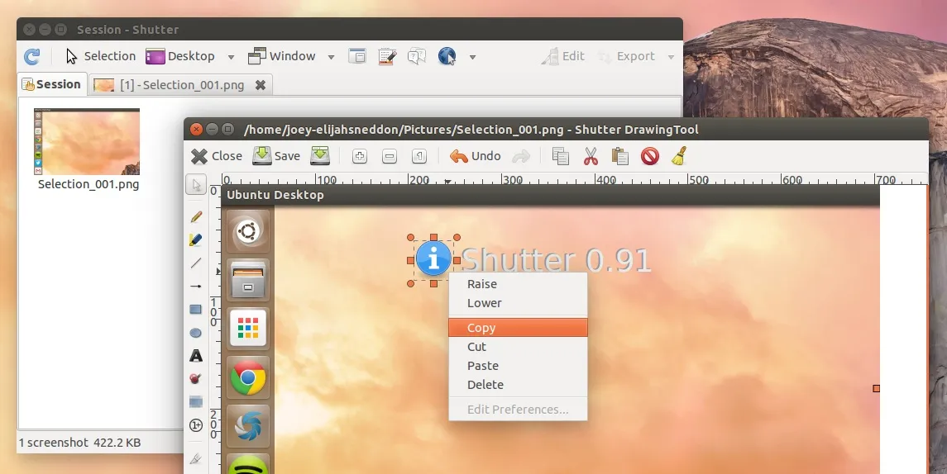The width and height of the screenshot is (947, 474).
Task: Expand the Window capture dropdown arrow
Action: [x=331, y=57]
